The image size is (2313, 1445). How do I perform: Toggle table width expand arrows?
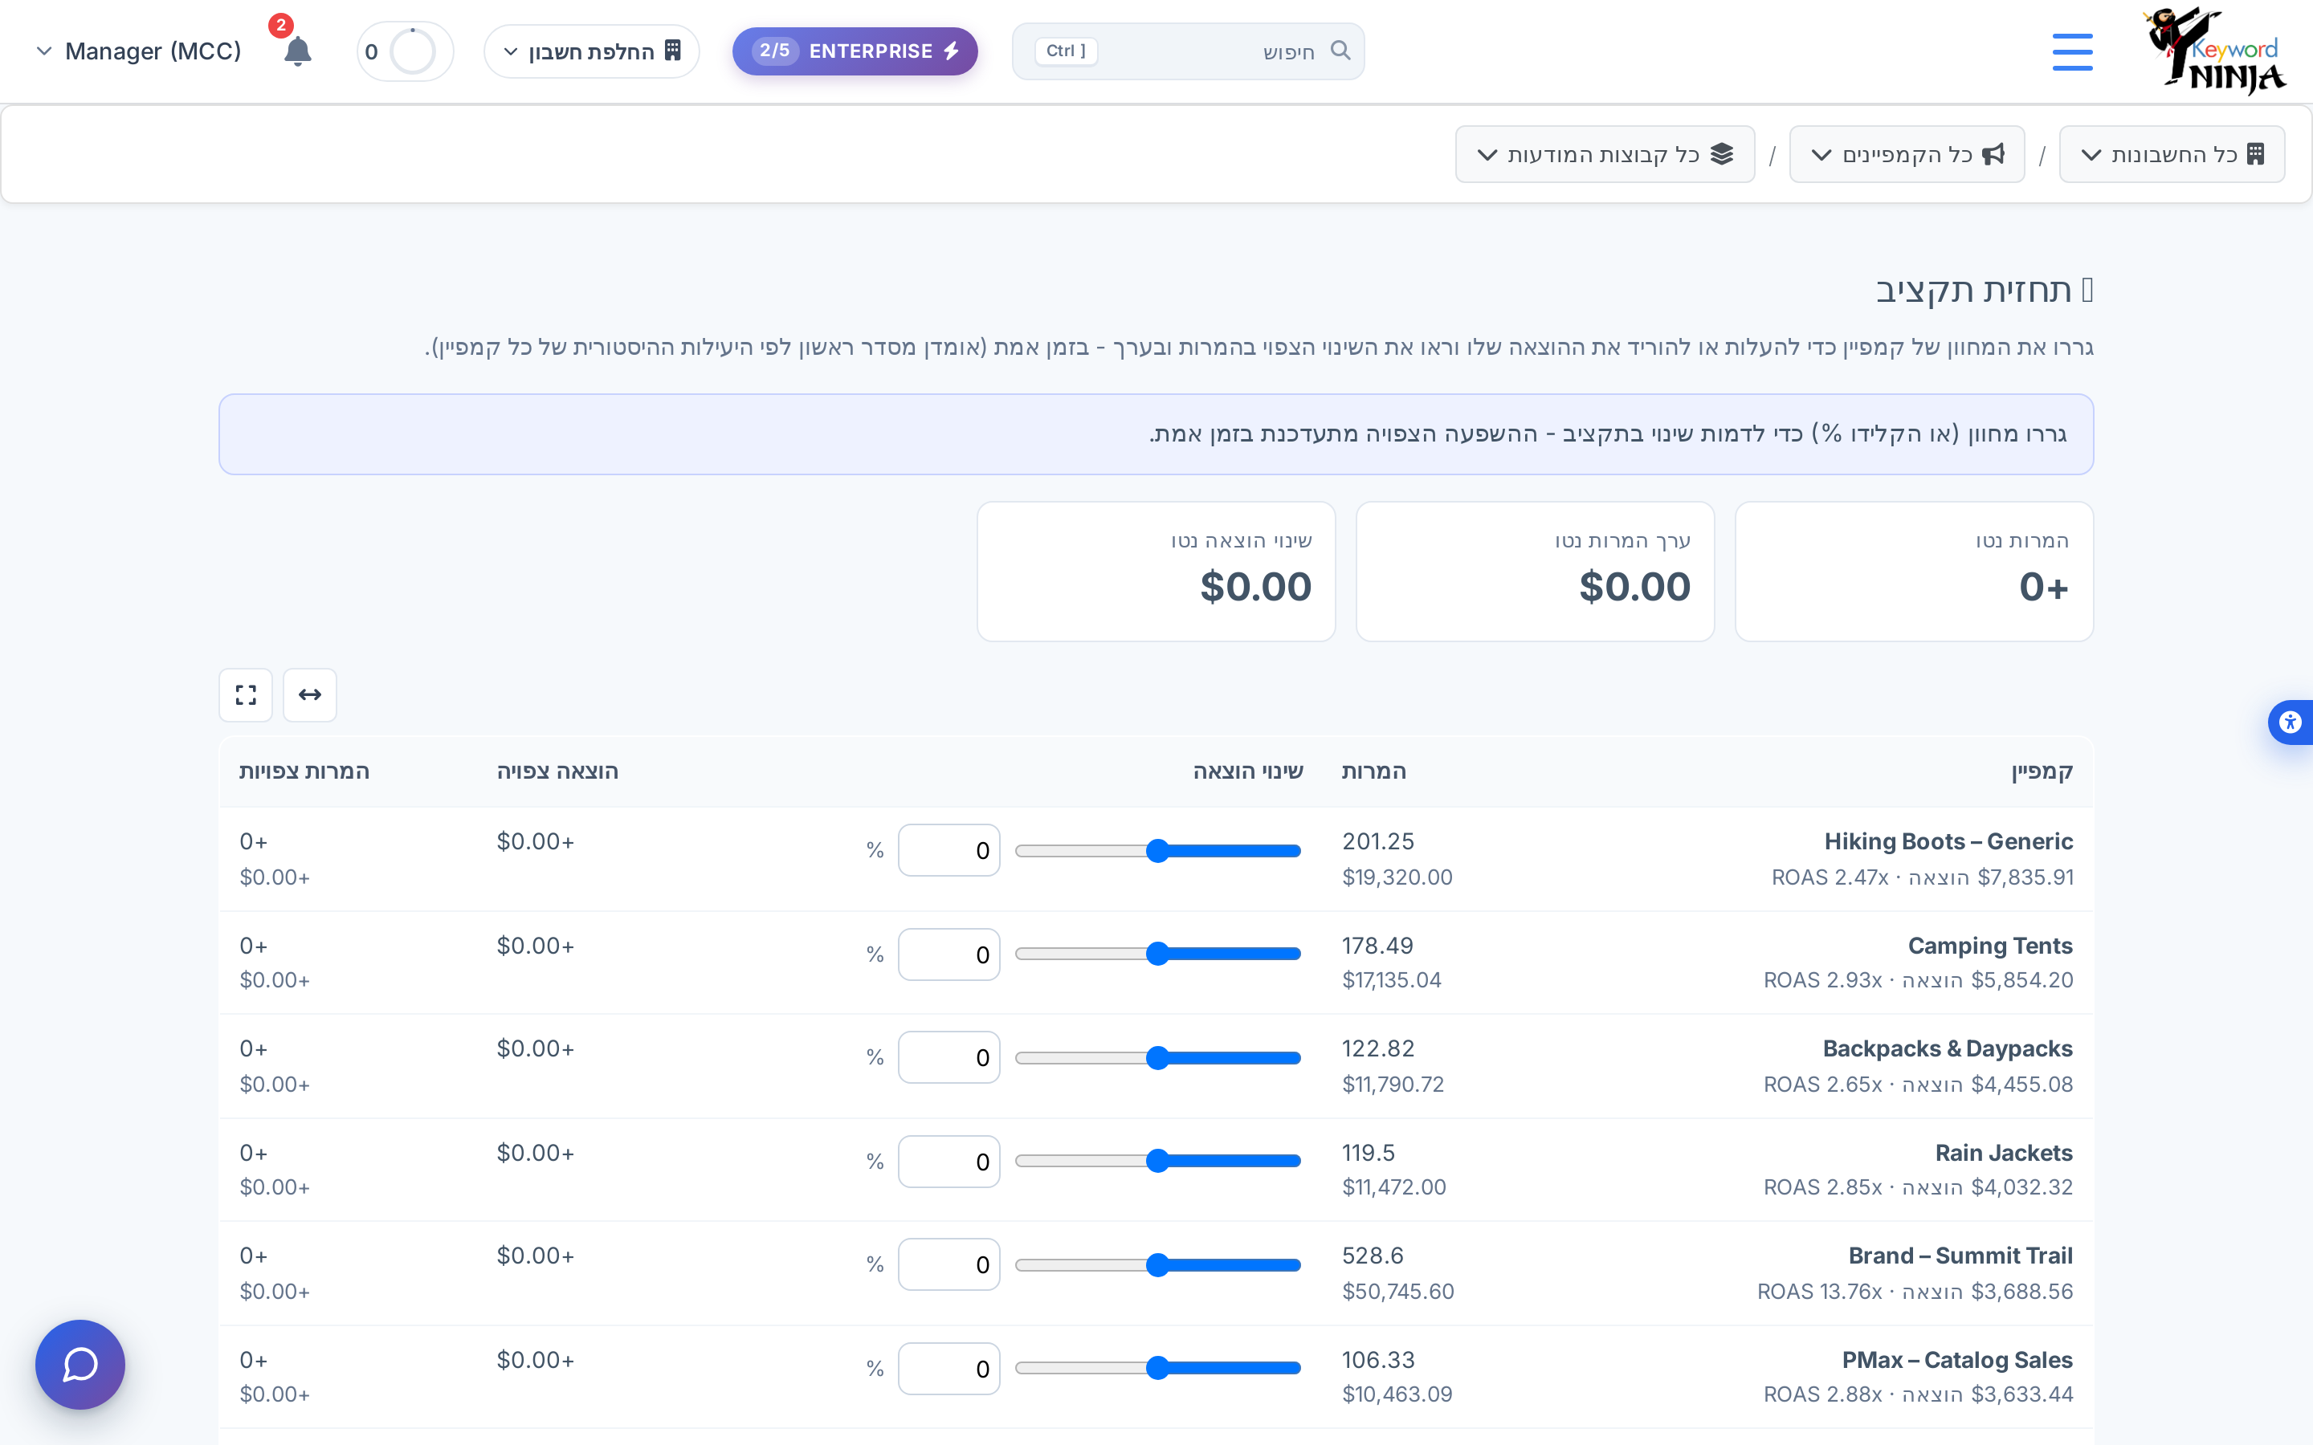coord(310,694)
